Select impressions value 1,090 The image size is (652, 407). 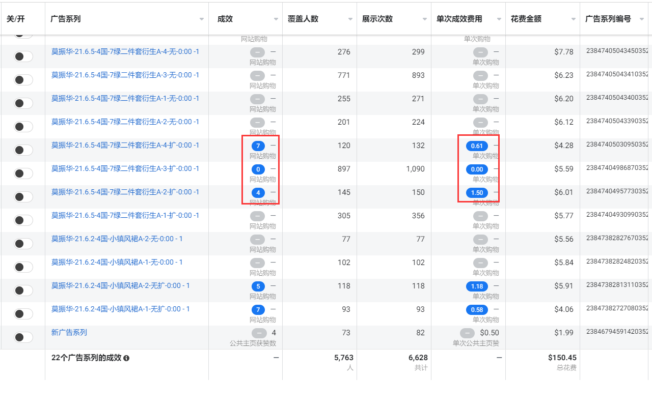click(x=415, y=169)
